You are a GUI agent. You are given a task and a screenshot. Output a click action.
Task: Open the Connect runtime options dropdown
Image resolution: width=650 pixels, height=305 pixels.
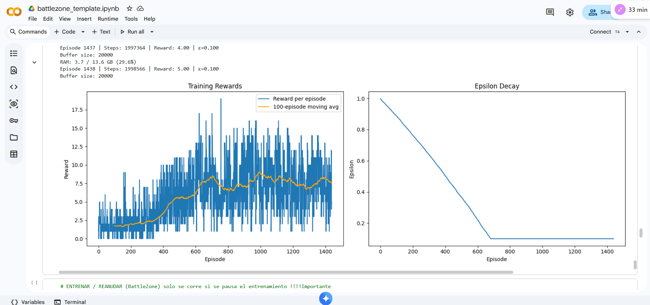coord(627,32)
